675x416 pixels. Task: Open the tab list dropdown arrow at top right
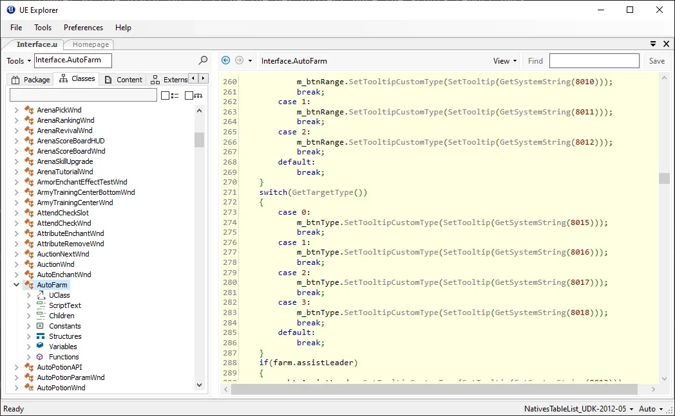pos(653,44)
